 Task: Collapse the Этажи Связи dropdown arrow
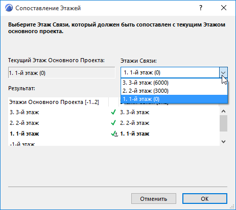pos(223,73)
